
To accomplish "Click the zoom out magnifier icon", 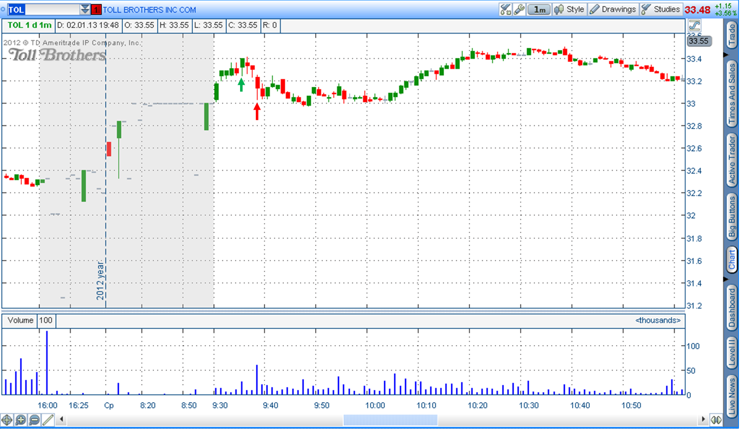I will pos(34,420).
